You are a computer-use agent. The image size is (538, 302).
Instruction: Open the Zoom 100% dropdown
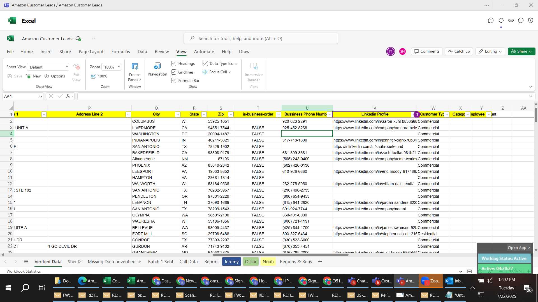tap(111, 67)
